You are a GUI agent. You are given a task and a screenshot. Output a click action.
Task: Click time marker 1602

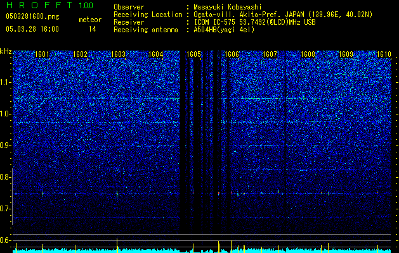click(x=80, y=54)
